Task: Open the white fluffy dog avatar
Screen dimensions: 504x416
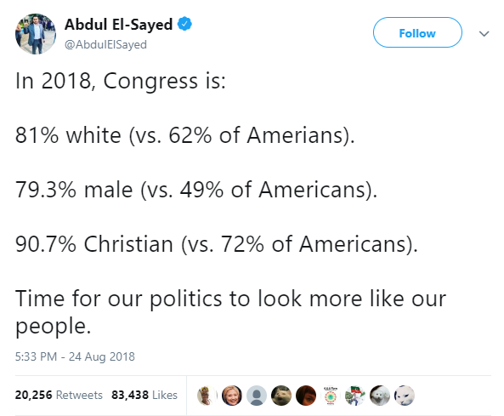Action: tap(380, 396)
